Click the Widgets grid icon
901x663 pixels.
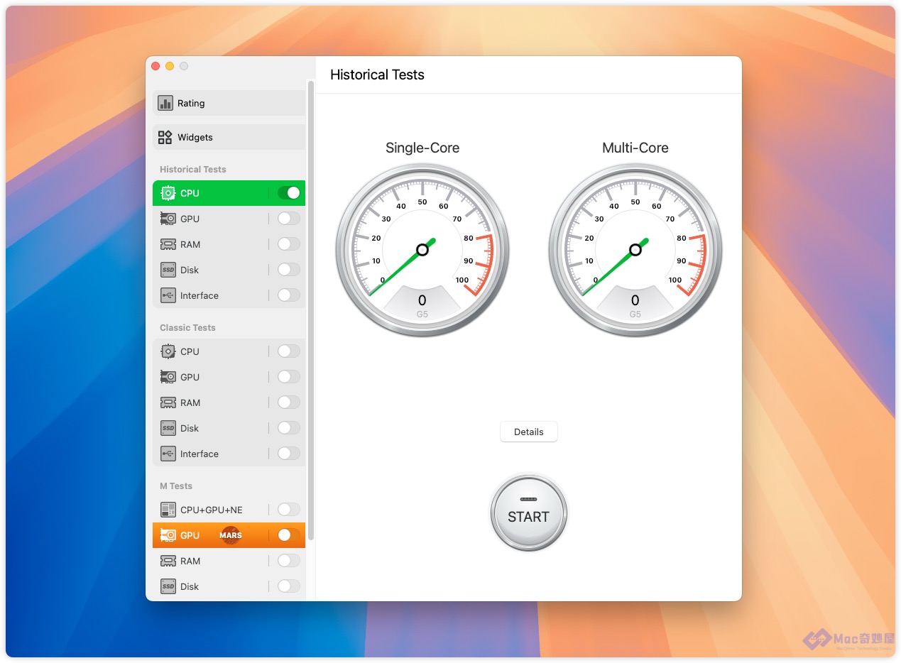click(165, 137)
